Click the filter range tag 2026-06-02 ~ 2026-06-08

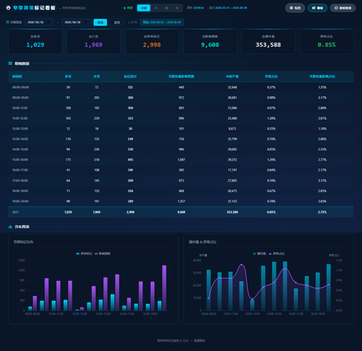[161, 22]
